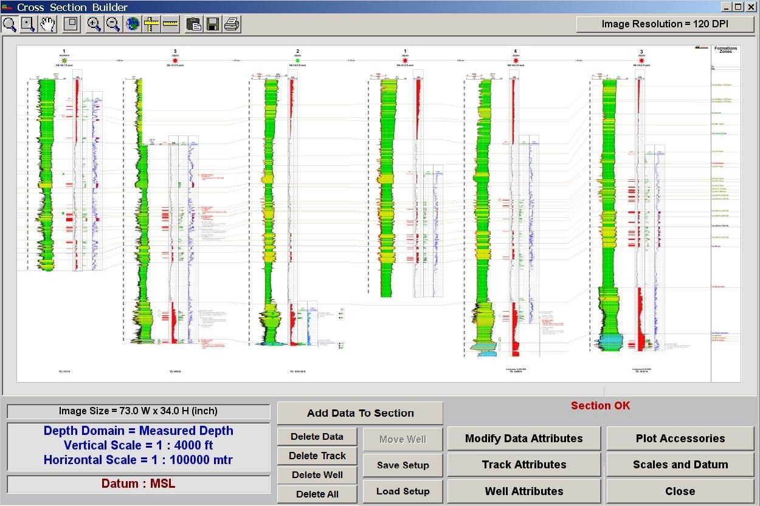This screenshot has width=760, height=506.
Task: Click the Load Setup button
Action: (x=402, y=491)
